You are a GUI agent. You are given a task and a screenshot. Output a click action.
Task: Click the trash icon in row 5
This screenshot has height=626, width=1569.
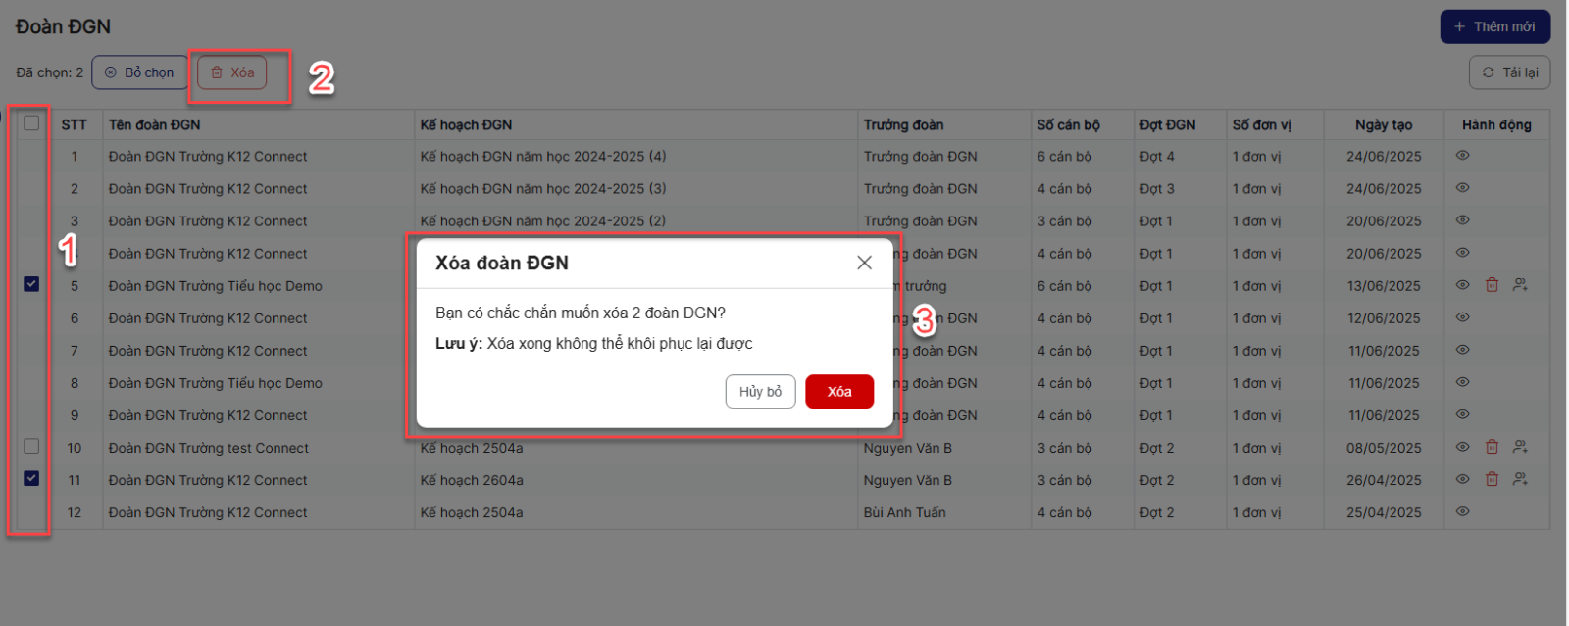point(1492,285)
